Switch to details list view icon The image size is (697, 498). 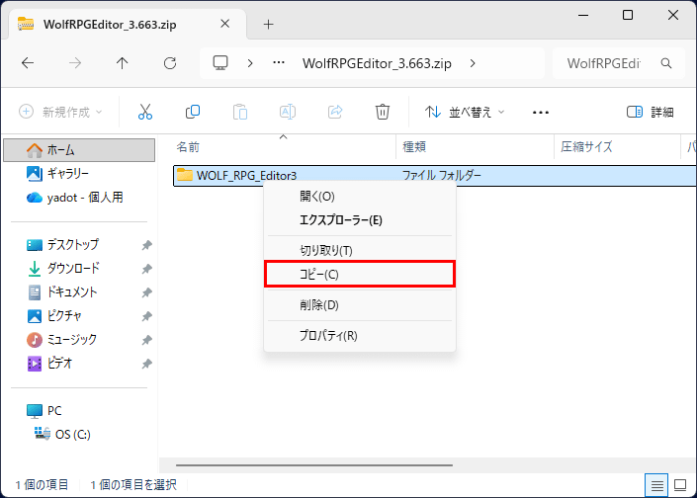tap(654, 484)
